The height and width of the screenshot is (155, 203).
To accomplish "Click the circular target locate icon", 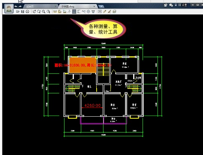I will point(89,11).
